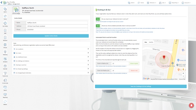Image resolution: width=196 pixels, height=110 pixels.
Task: Click the Legends Barber Shop map pin
Action: [x=172, y=63]
